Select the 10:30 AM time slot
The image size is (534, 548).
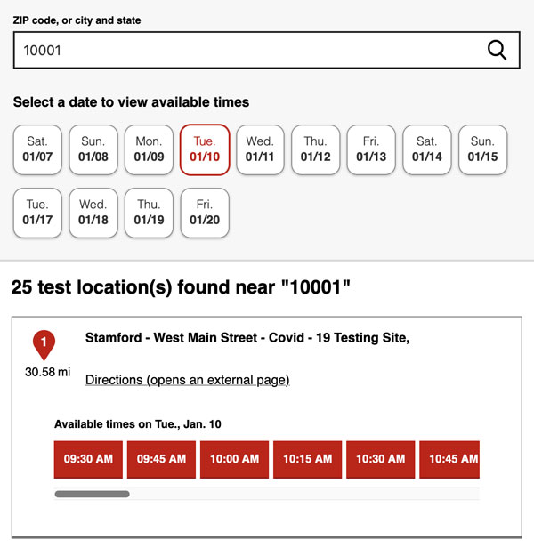(x=381, y=459)
